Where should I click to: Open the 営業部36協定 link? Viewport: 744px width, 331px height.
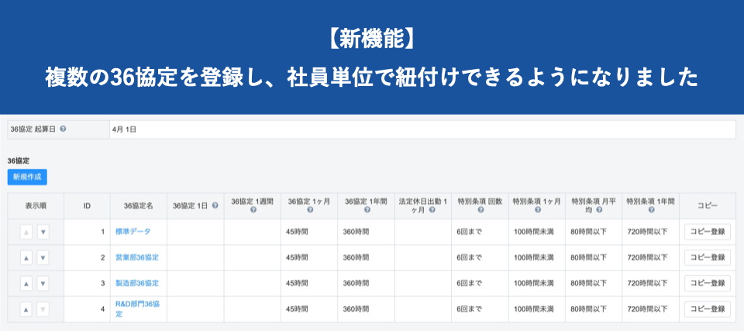click(136, 257)
